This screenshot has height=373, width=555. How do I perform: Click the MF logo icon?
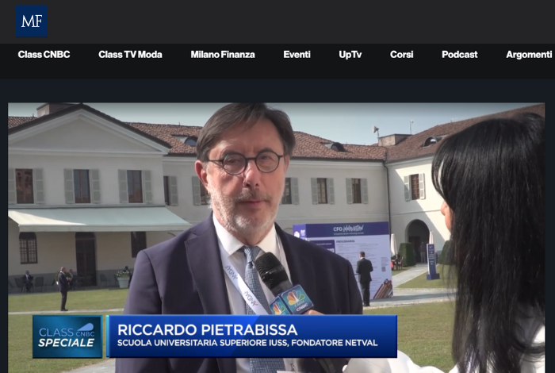pyautogui.click(x=32, y=21)
